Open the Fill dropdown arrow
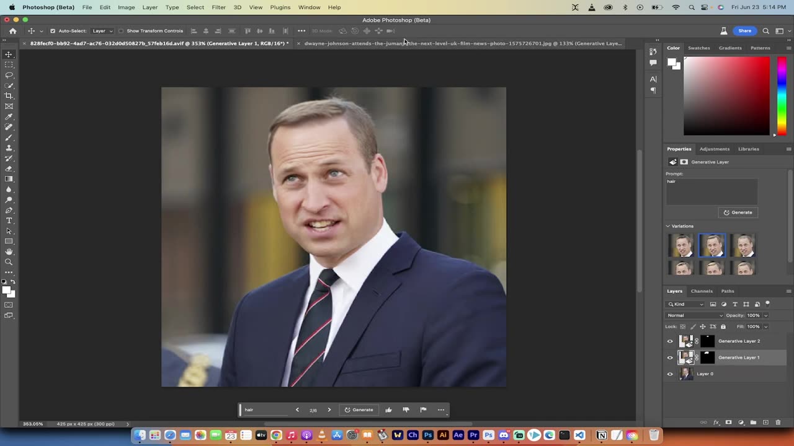Viewport: 794px width, 446px height. point(766,326)
